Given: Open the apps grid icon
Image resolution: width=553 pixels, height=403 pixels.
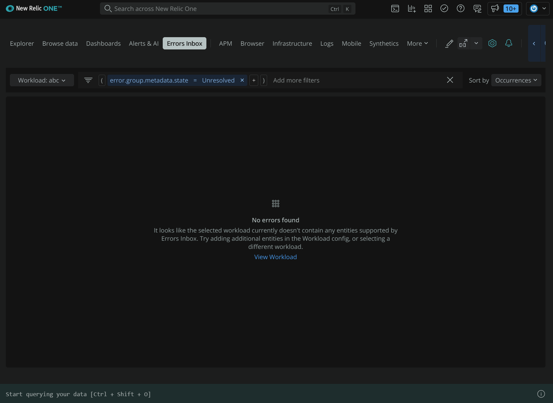Looking at the screenshot, I should point(428,9).
